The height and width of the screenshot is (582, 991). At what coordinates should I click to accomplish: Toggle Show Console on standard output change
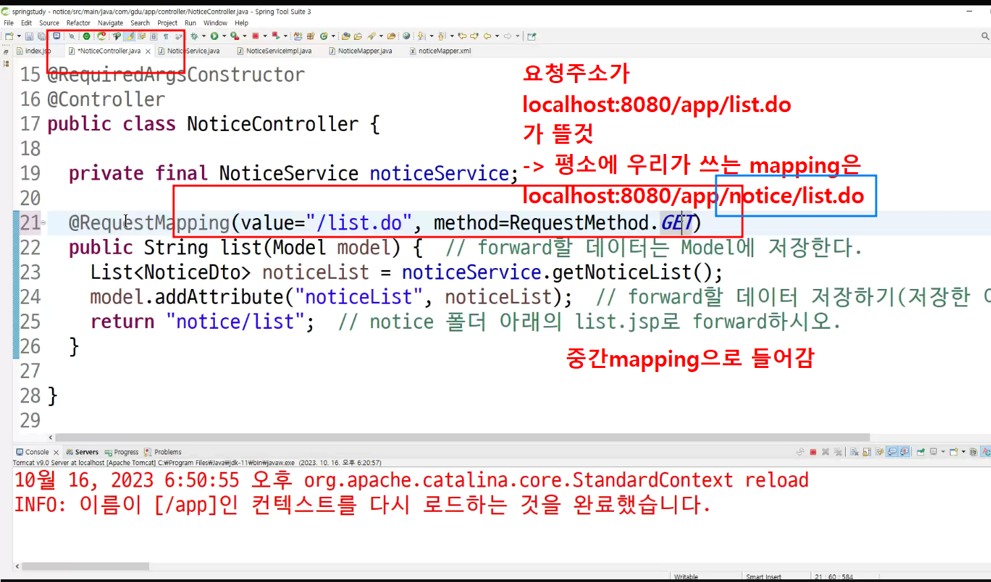point(892,452)
